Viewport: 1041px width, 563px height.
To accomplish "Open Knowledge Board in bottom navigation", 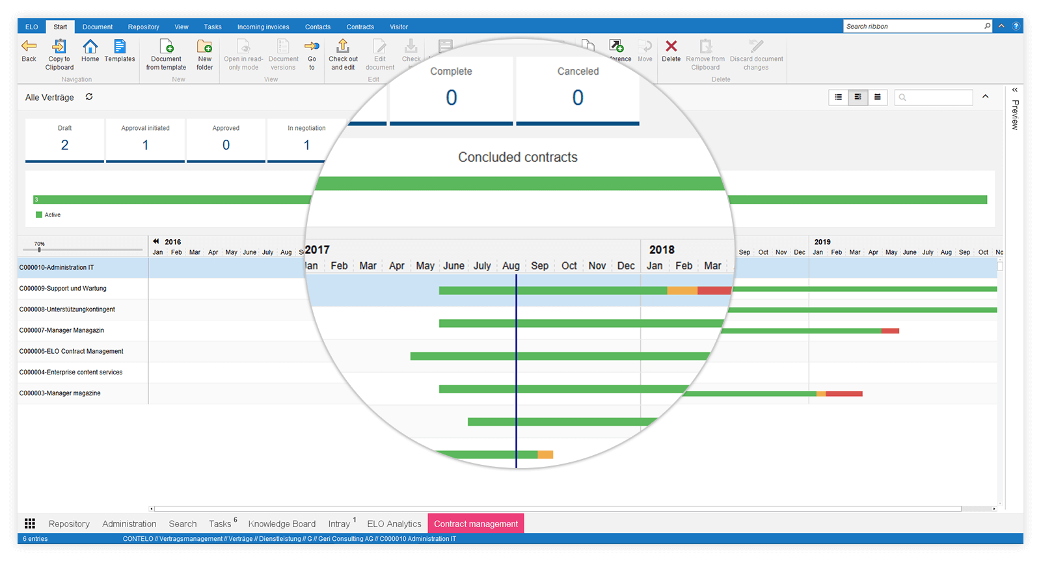I will 282,523.
